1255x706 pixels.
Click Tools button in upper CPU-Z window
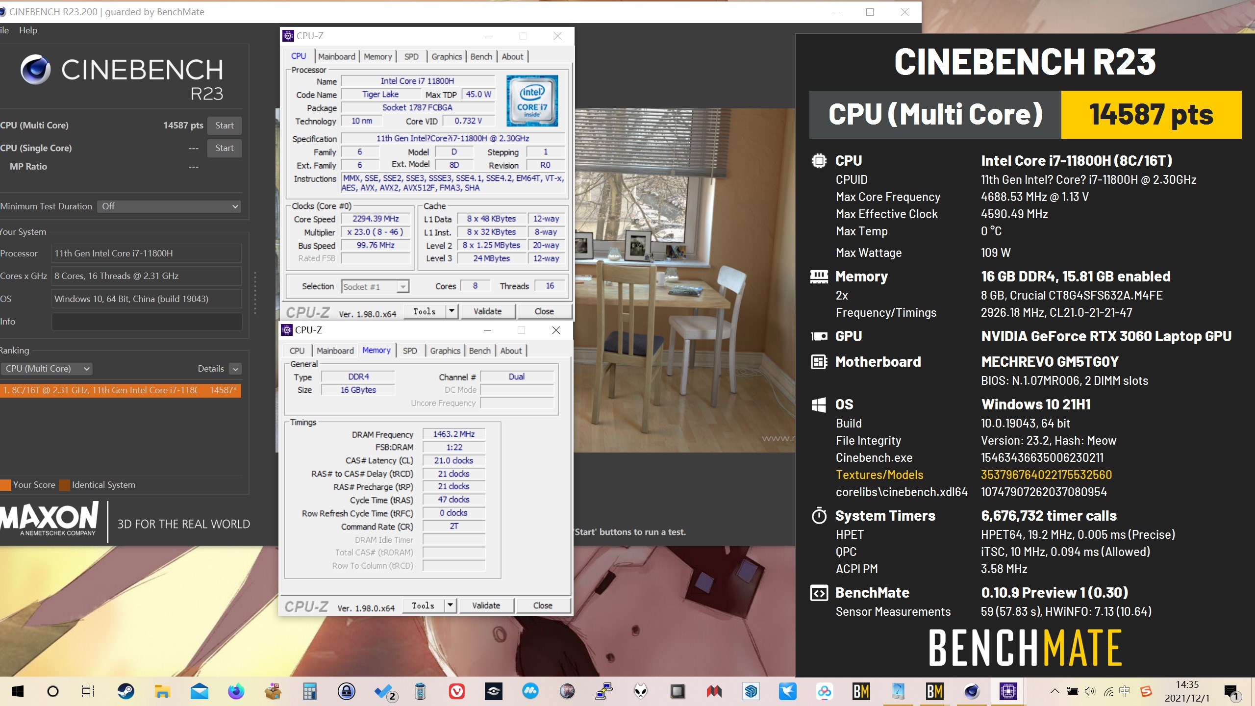425,311
